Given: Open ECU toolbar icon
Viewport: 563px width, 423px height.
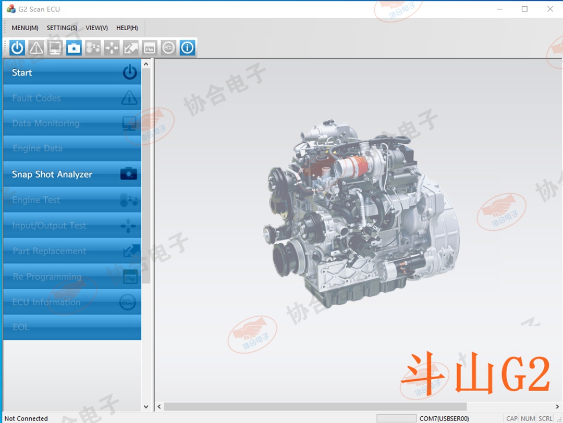Looking at the screenshot, I should tap(168, 48).
